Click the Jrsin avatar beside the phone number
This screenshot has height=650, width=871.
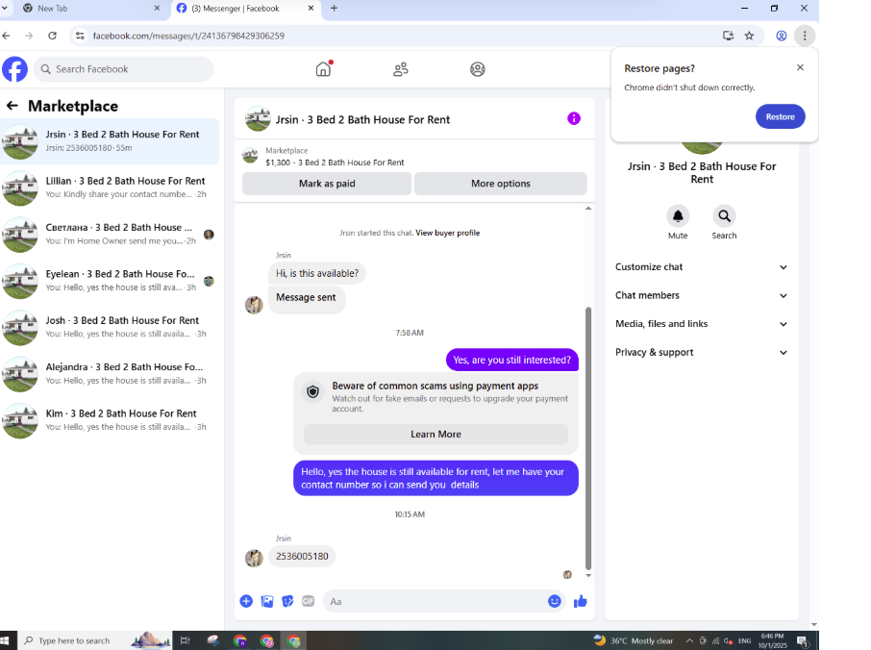254,558
